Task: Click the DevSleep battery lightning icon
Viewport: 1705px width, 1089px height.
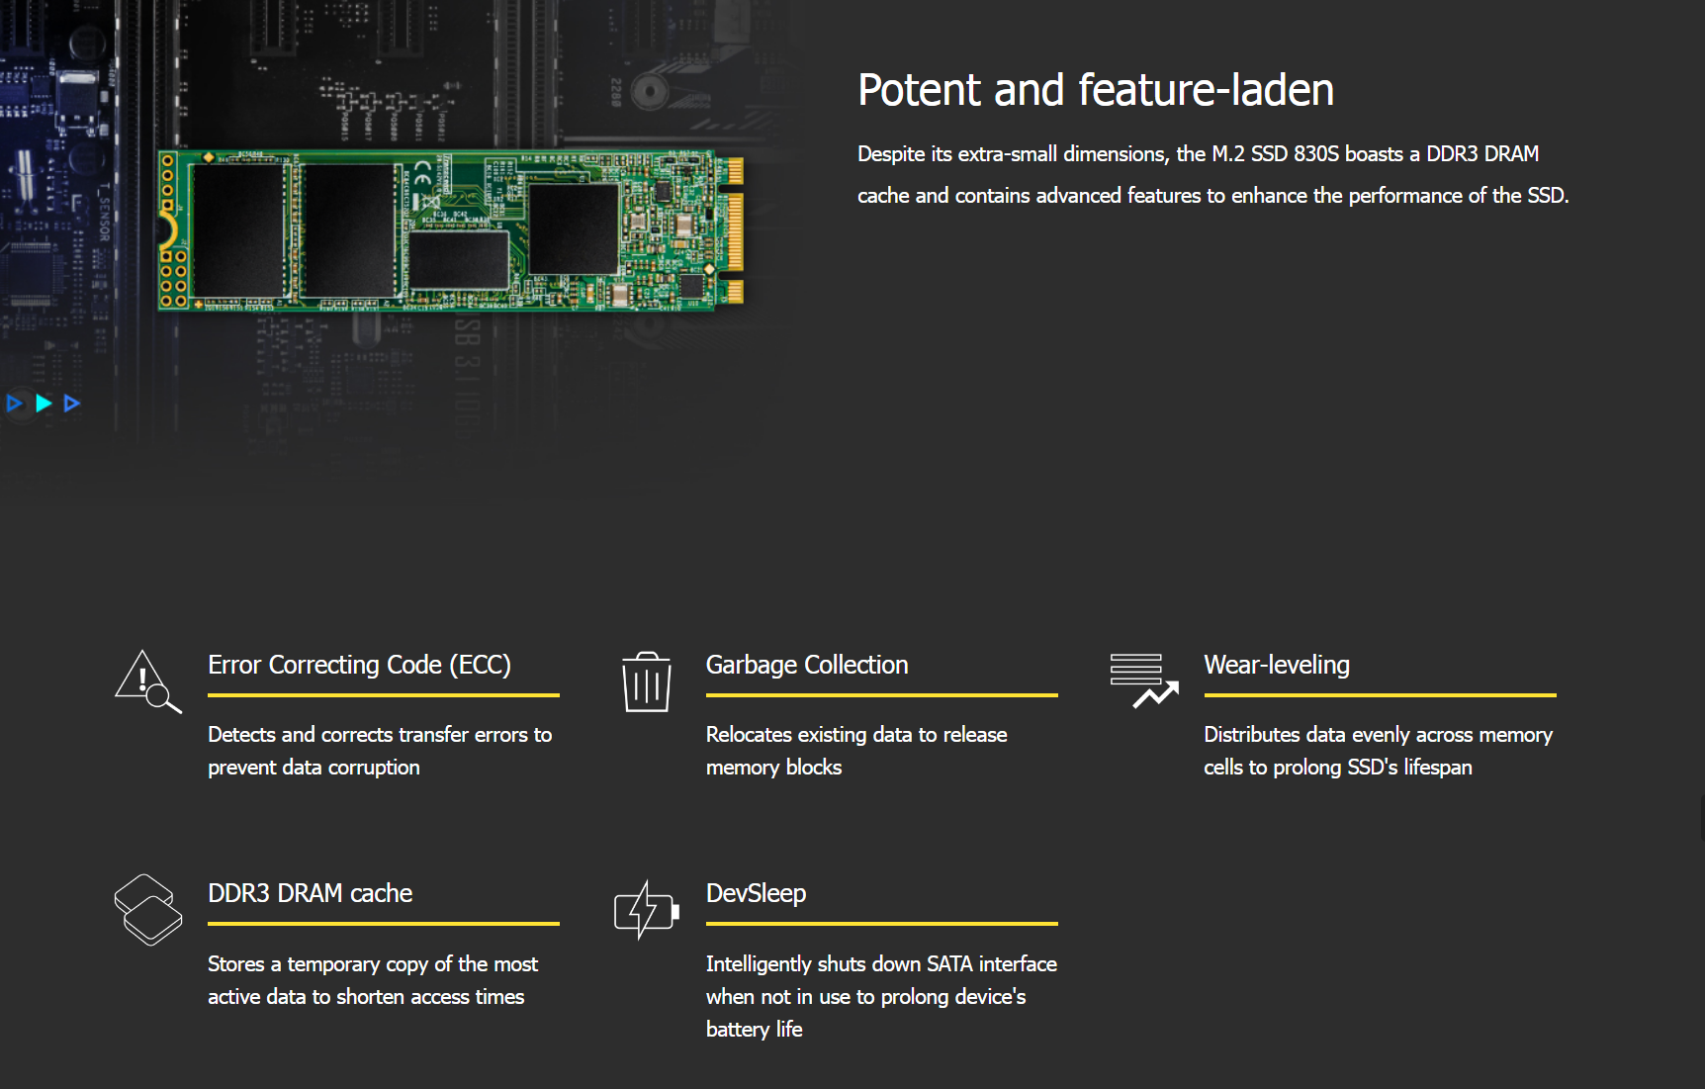Action: (x=646, y=910)
